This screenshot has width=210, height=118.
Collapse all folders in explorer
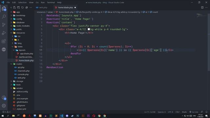point(27,8)
